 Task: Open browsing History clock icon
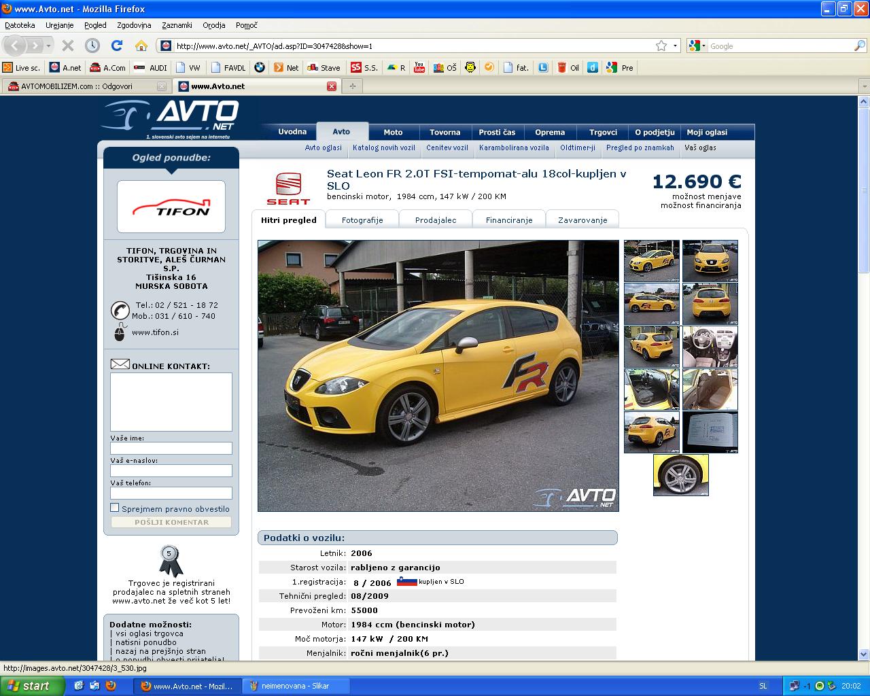point(92,46)
